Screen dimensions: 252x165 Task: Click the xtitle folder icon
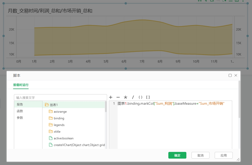coord(51,131)
